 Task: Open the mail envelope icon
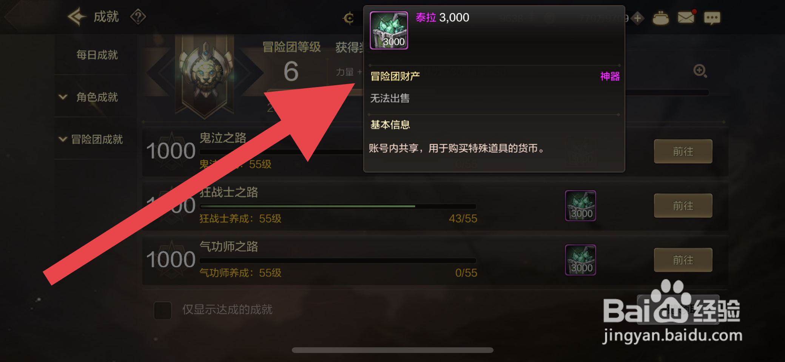tap(686, 18)
